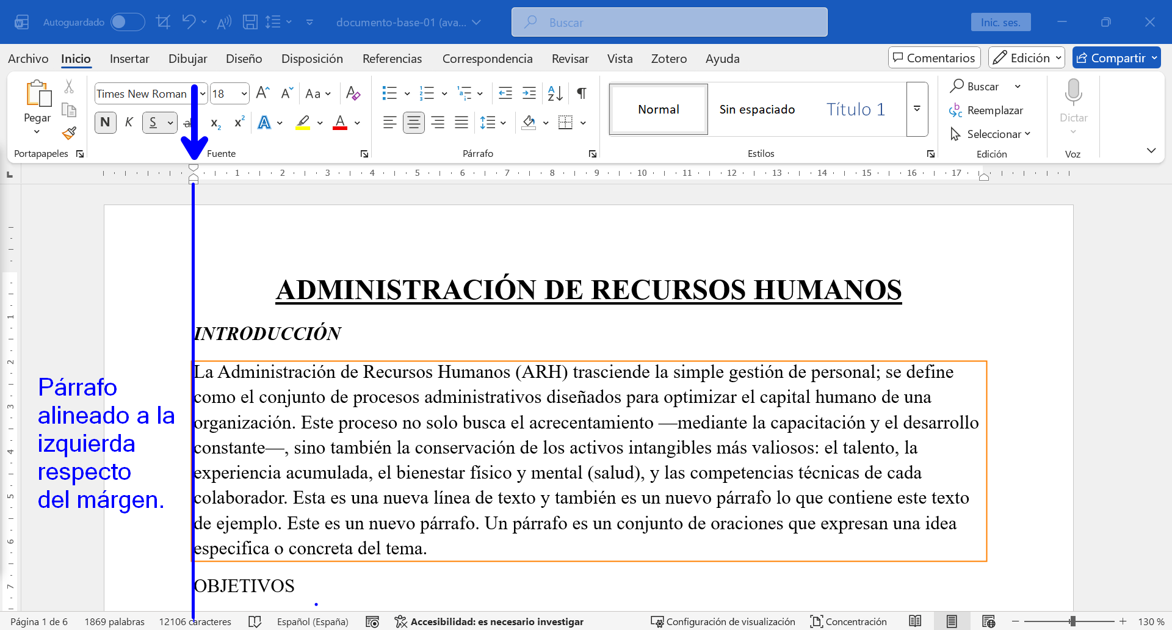
Task: Expand the styles gallery more arrow
Action: pyautogui.click(x=917, y=109)
